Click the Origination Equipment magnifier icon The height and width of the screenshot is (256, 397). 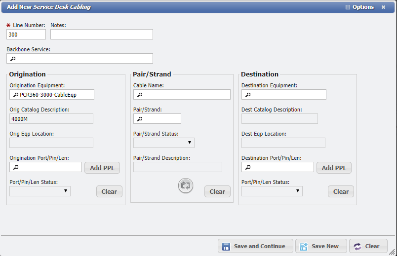click(16, 95)
